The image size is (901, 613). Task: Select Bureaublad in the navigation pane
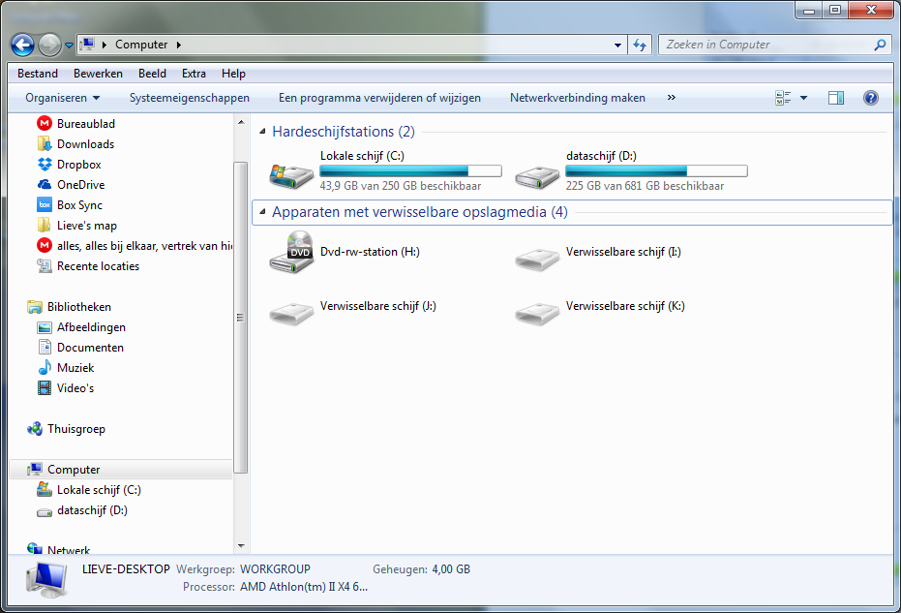pos(85,124)
